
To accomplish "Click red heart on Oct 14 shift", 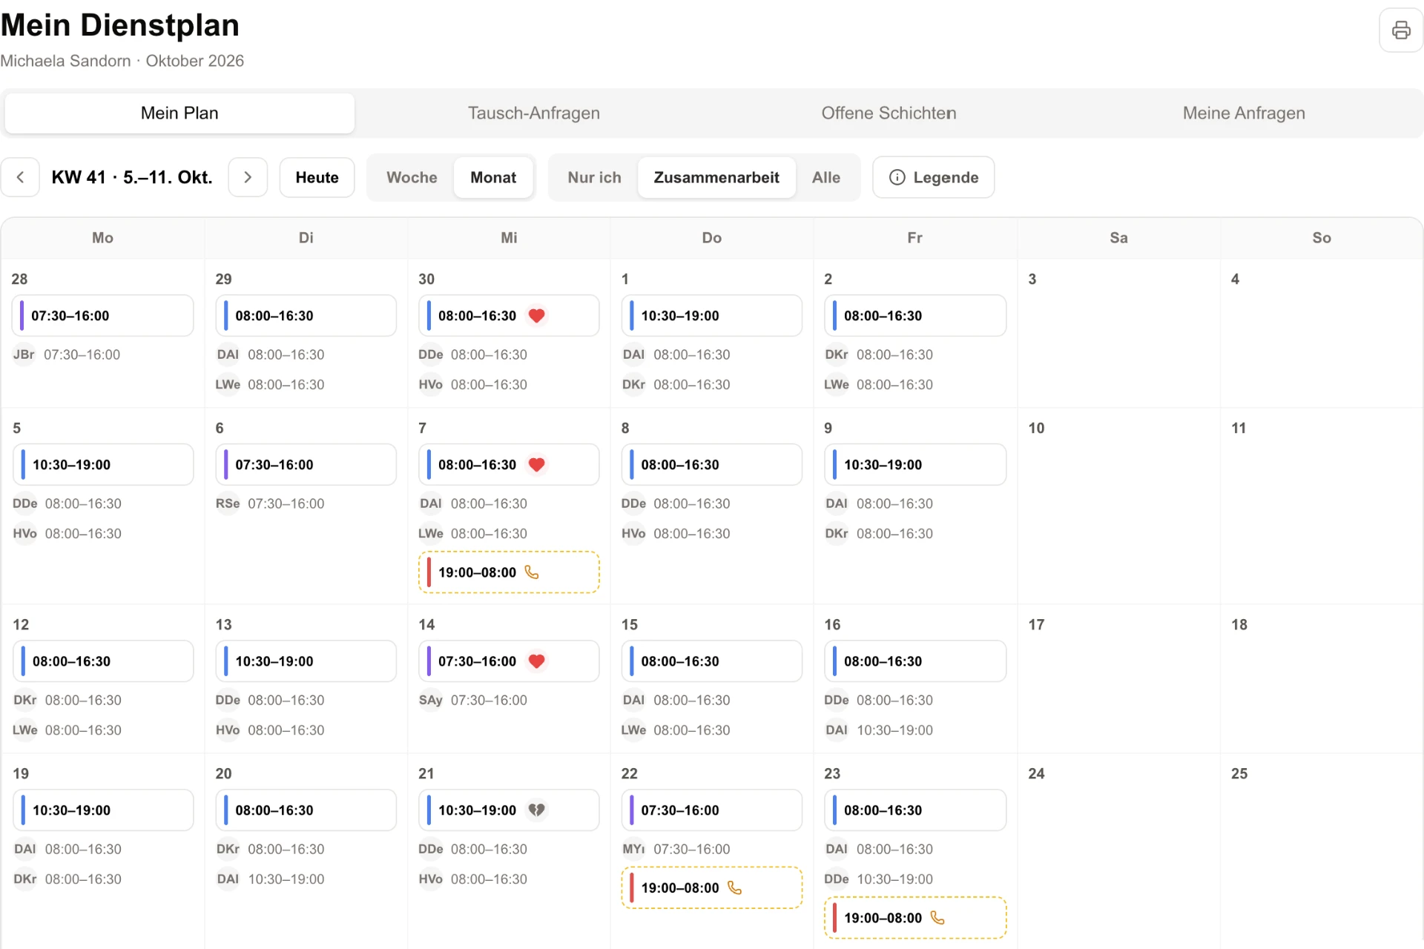I will (x=537, y=661).
